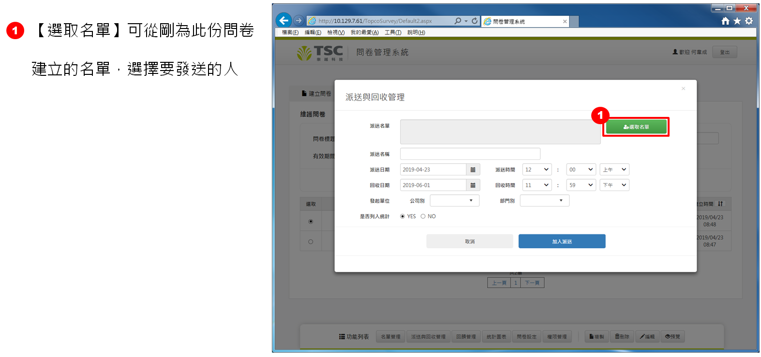Click the green 選取名單 button

[x=636, y=127]
